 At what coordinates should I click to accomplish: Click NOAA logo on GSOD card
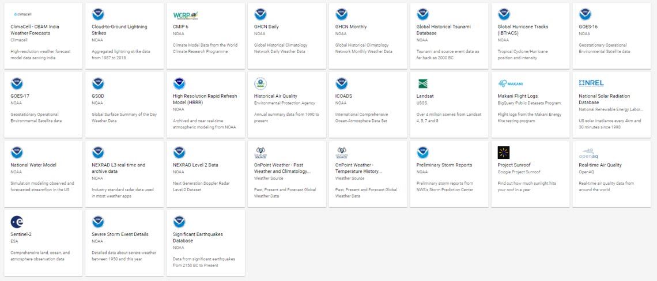tap(98, 83)
